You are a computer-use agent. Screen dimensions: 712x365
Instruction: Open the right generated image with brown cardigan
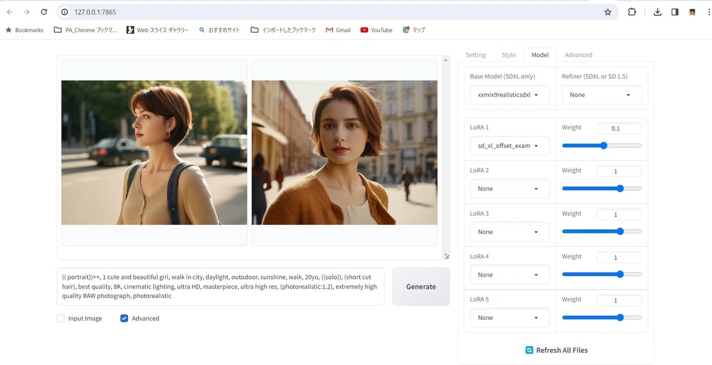pos(345,153)
